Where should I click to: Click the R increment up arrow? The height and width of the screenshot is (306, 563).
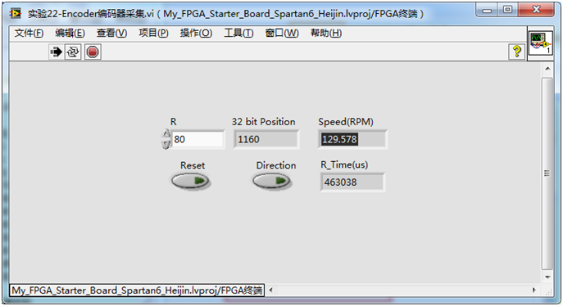coord(166,134)
